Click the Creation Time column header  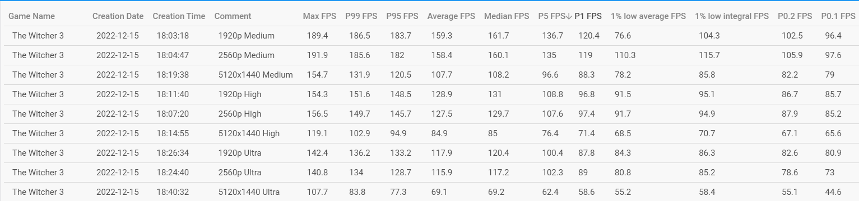click(x=179, y=16)
